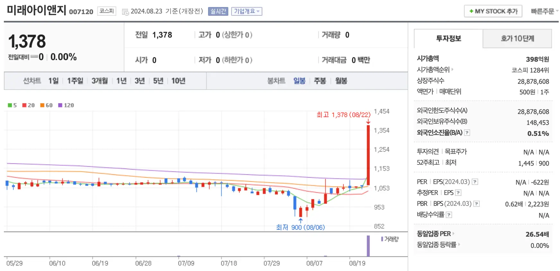Select the 월봉 candle chart
Screen dimensions: 560x271
(x=341, y=81)
